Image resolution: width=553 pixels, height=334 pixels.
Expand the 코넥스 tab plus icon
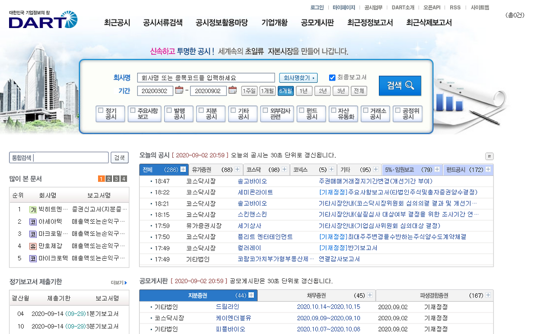click(332, 169)
